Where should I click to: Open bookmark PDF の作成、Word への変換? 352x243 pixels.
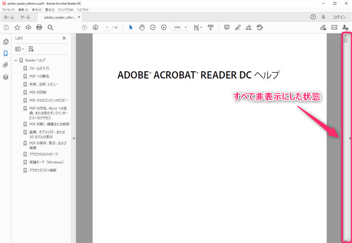point(49,113)
